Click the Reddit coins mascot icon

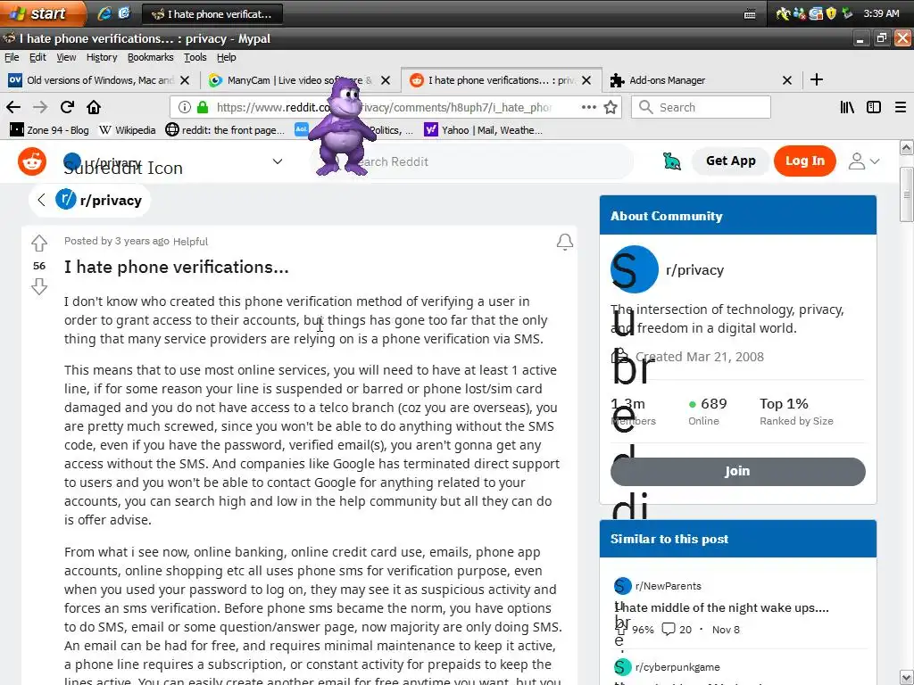click(671, 161)
